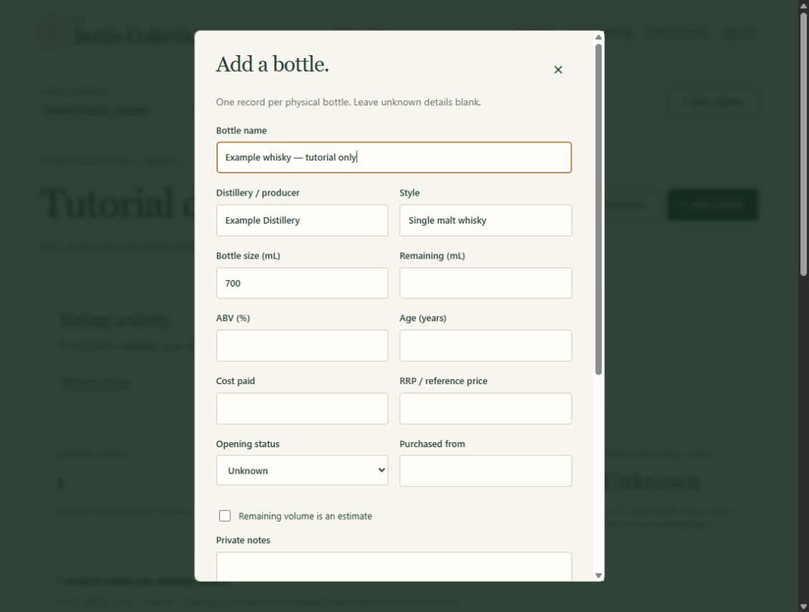Click the dialog's vertical scrollbar thumb
This screenshot has width=809, height=612.
point(598,209)
